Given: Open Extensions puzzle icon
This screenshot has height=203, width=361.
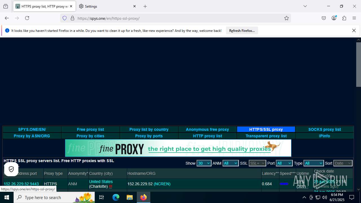Looking at the screenshot, I should 344,18.
